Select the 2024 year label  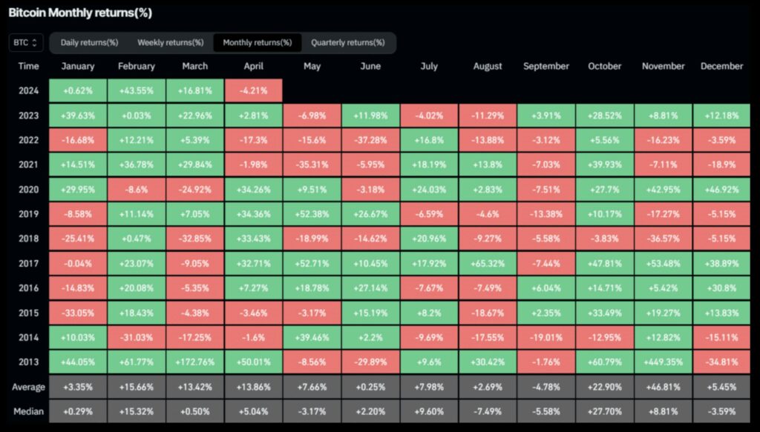click(x=27, y=90)
